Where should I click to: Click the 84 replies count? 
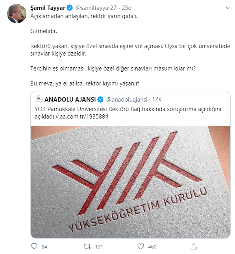click(x=44, y=247)
